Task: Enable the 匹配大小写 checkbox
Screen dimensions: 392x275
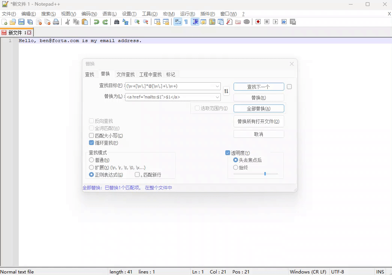Action: pos(91,136)
